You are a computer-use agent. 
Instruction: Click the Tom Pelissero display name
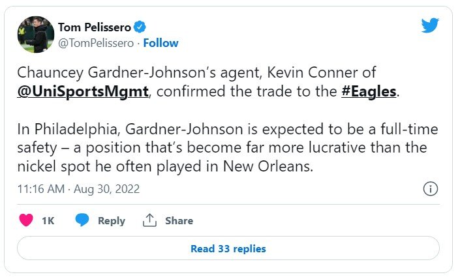pos(95,27)
